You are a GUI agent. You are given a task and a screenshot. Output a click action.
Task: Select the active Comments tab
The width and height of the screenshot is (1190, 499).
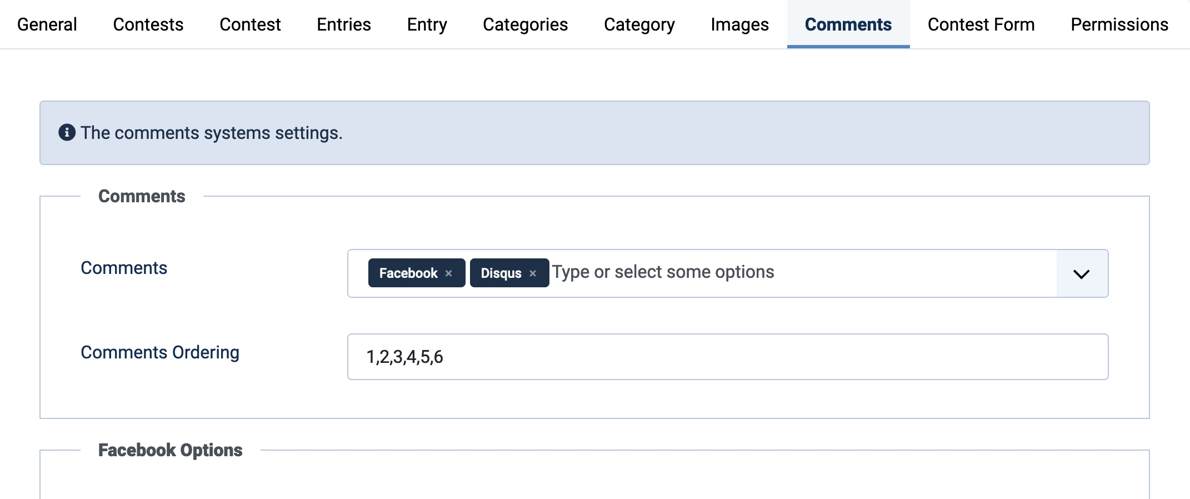[x=848, y=24]
